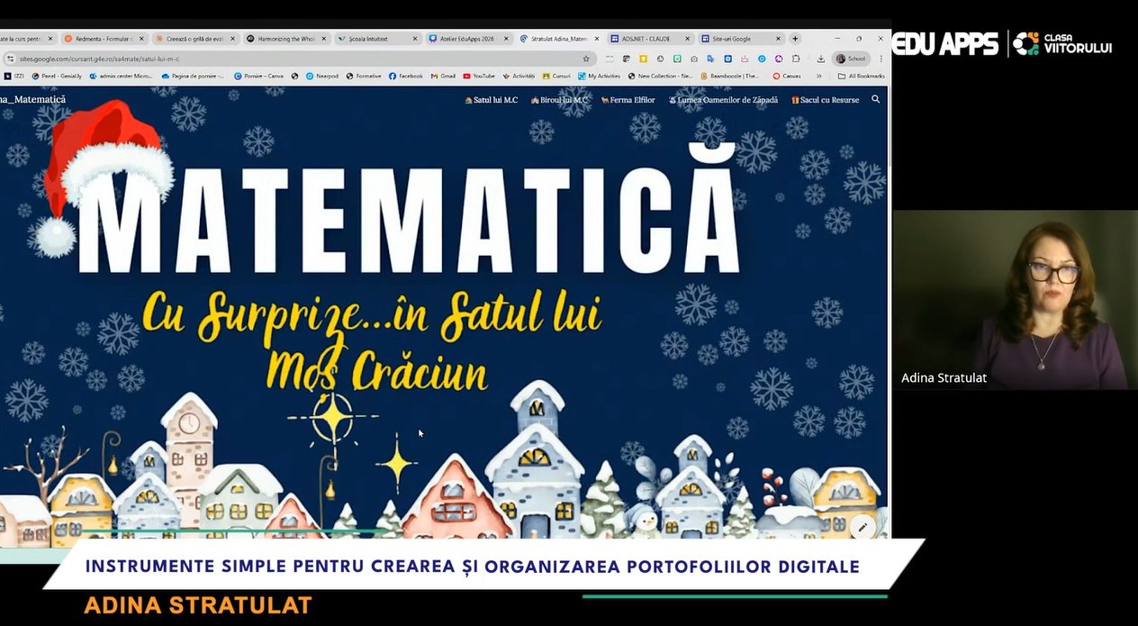Go to Biroul lui M.C page

tap(559, 100)
